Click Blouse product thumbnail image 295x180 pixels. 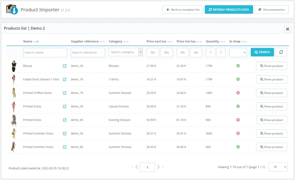[14, 66]
